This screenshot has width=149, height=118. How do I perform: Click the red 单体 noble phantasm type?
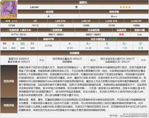click(121, 35)
